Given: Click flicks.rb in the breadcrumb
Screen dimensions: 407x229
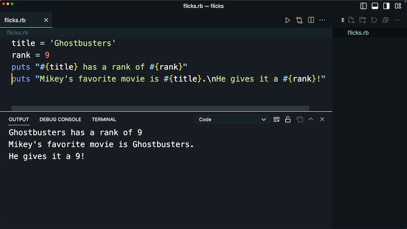Looking at the screenshot, I should tap(17, 33).
